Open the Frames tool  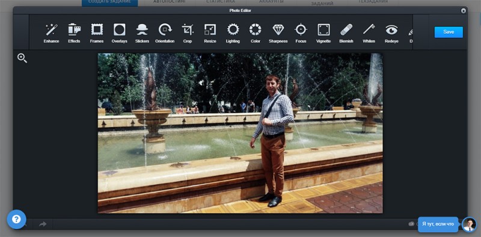pyautogui.click(x=97, y=33)
